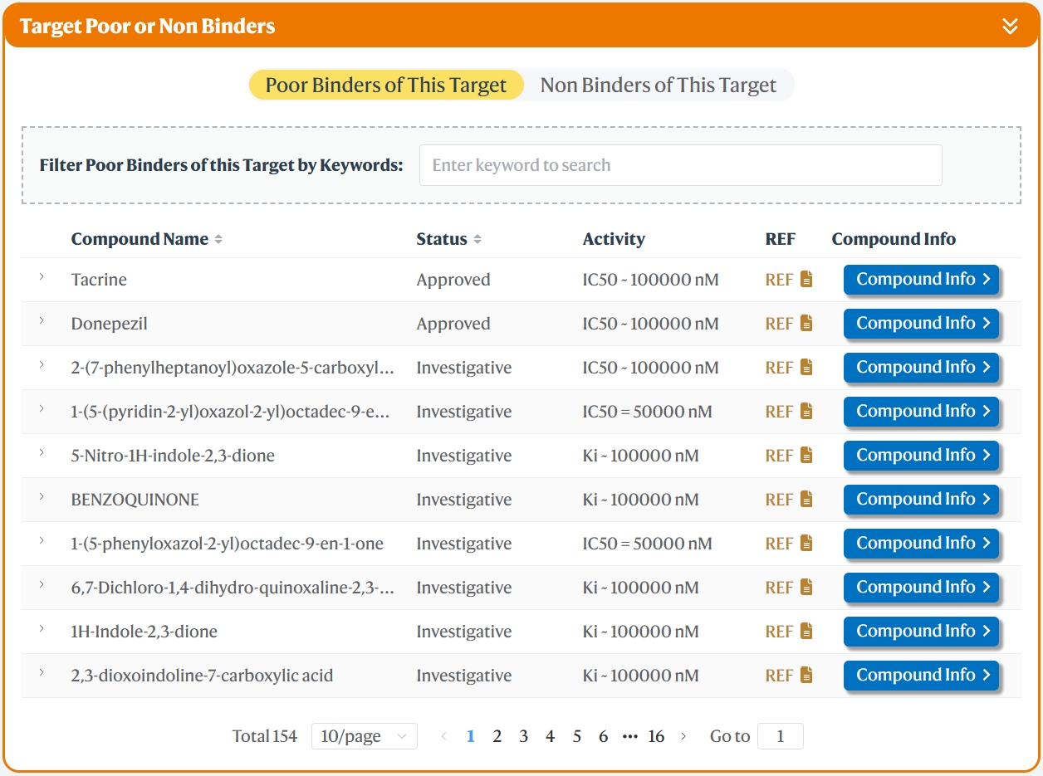Viewport: 1043px width, 776px height.
Task: View Compound Info for 2,3-dioxoindoline-7-carboxylic acid
Action: (921, 676)
